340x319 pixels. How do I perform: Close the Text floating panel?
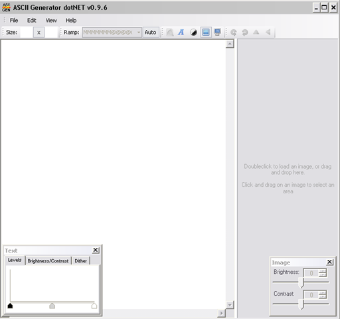pyautogui.click(x=96, y=251)
